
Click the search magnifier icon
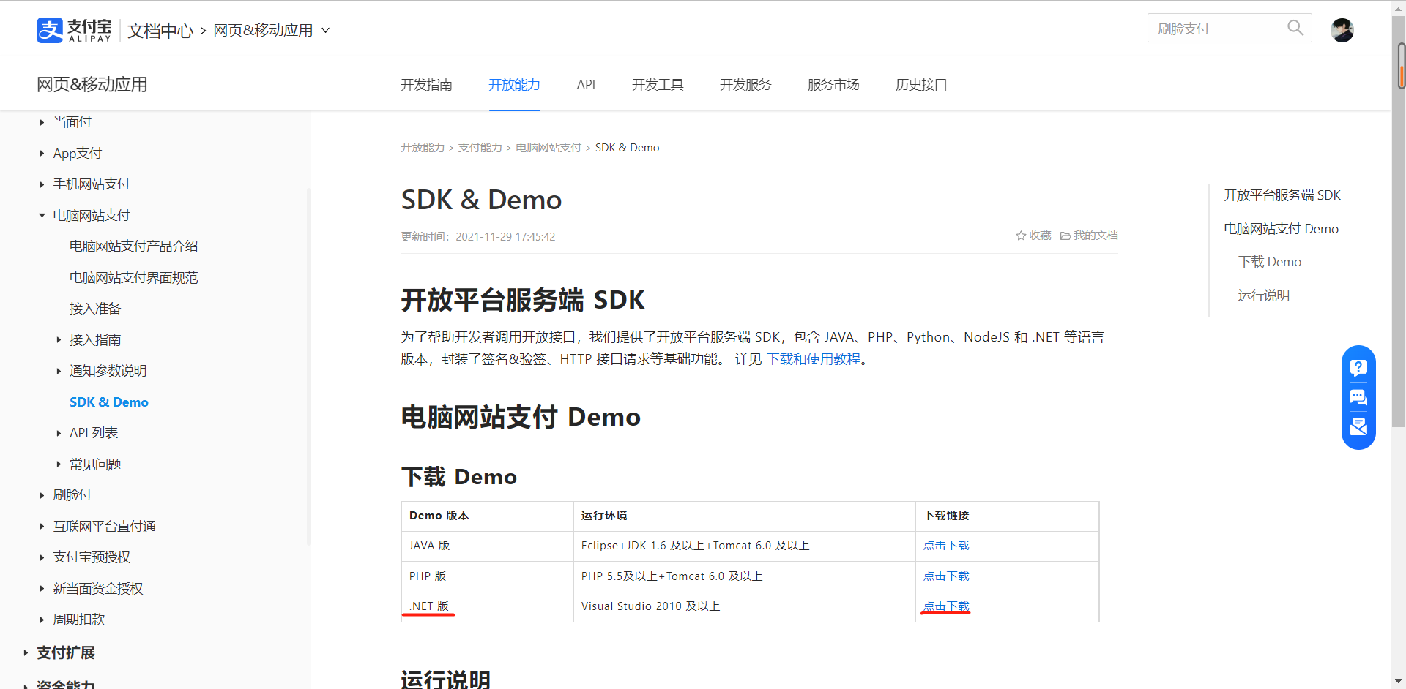pyautogui.click(x=1295, y=28)
